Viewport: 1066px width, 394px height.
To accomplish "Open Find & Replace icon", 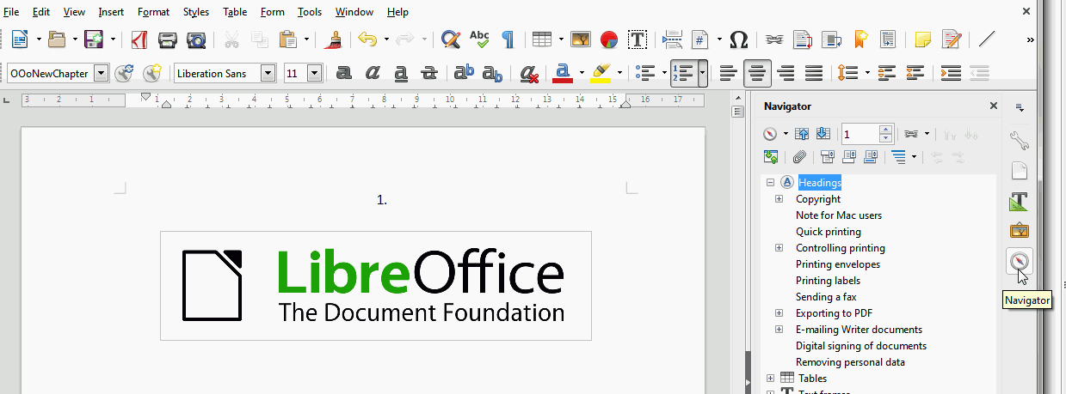I will 450,39.
